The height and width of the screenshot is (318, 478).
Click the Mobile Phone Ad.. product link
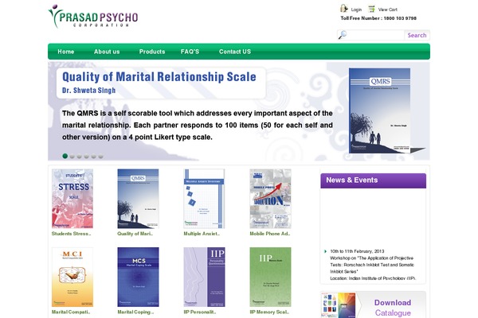tap(270, 234)
